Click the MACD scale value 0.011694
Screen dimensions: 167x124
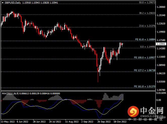(161, 93)
